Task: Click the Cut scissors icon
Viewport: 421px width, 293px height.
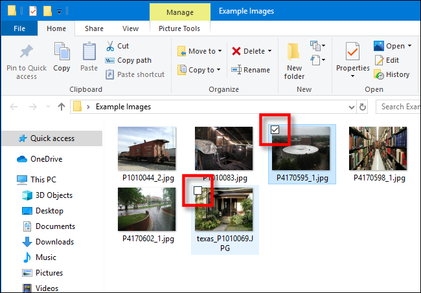Action: (109, 46)
